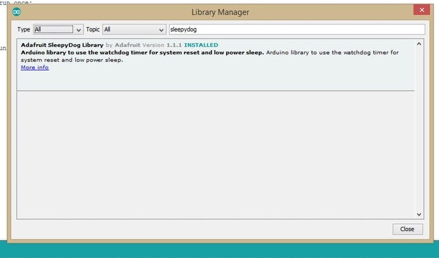Viewport: 439px width, 258px height.
Task: Click the INSTALLED status label
Action: pos(201,45)
